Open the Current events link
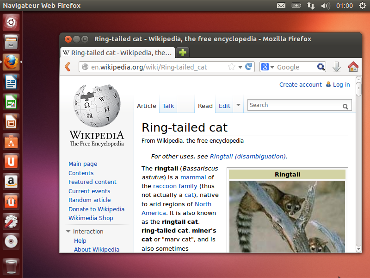 [x=89, y=191]
